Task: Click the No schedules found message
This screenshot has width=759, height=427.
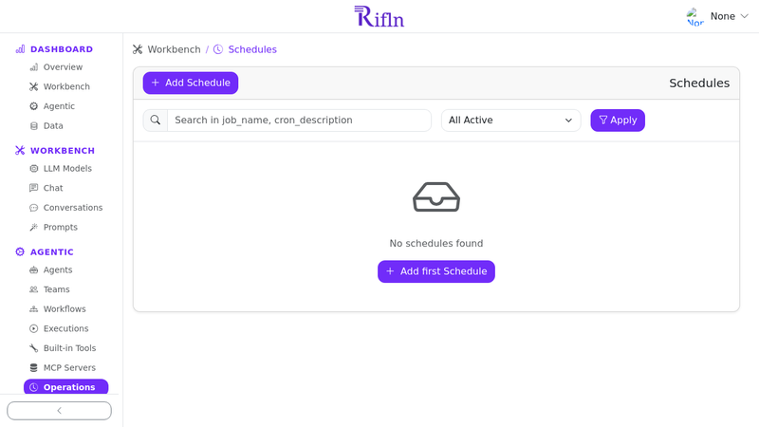Action: 436,244
